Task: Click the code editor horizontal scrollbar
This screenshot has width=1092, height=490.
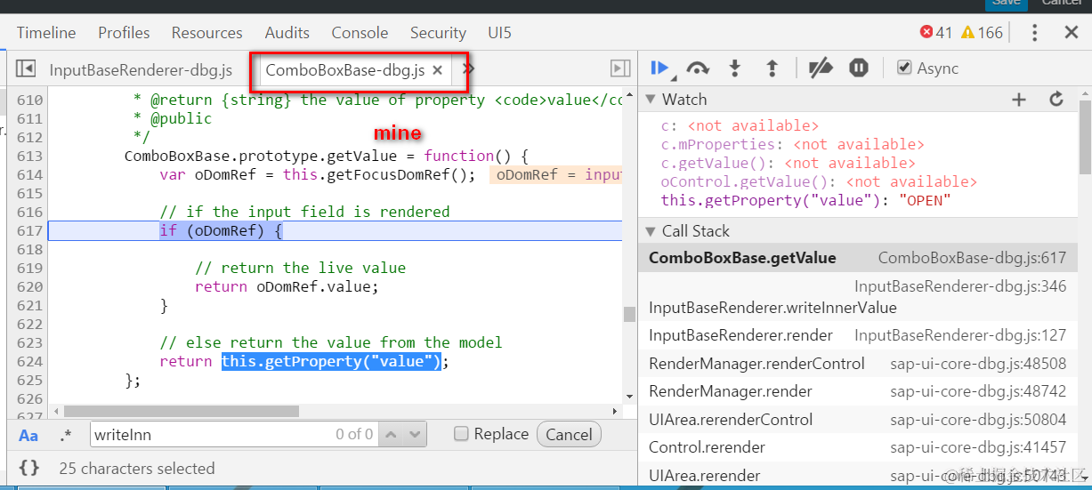Action: click(x=182, y=412)
